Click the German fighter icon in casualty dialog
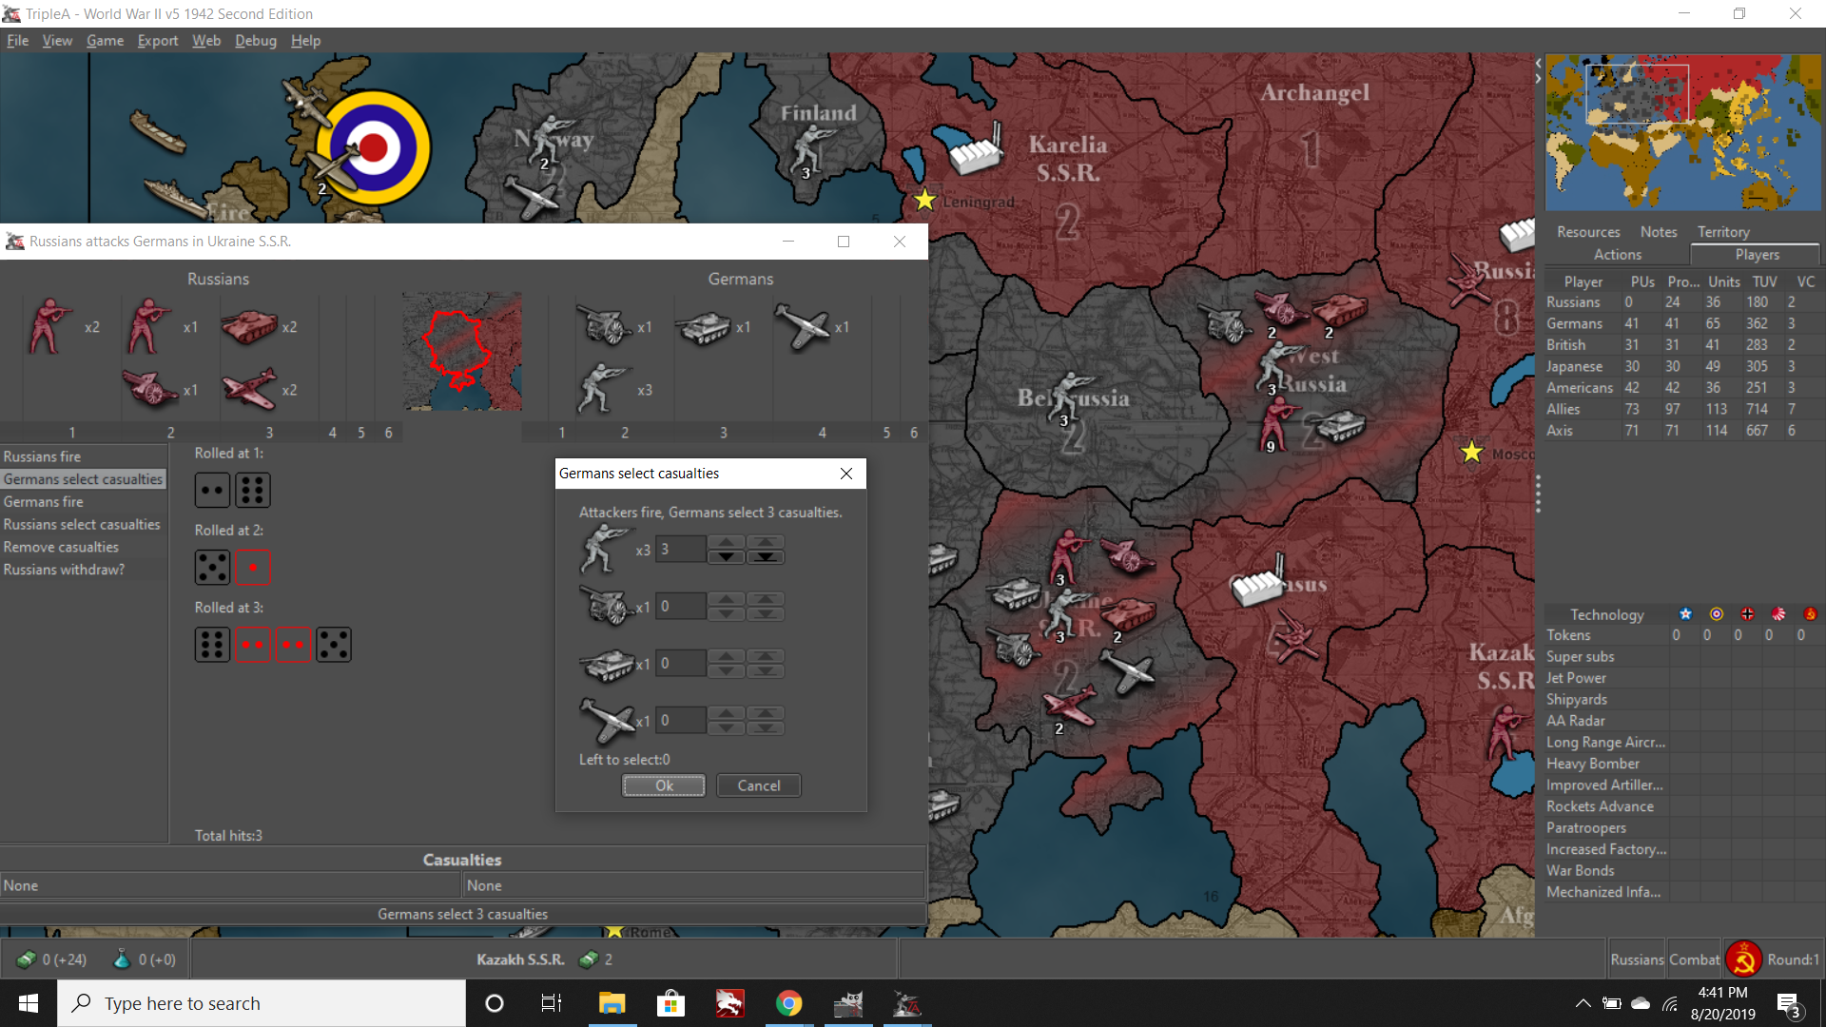The image size is (1826, 1027). 607,720
